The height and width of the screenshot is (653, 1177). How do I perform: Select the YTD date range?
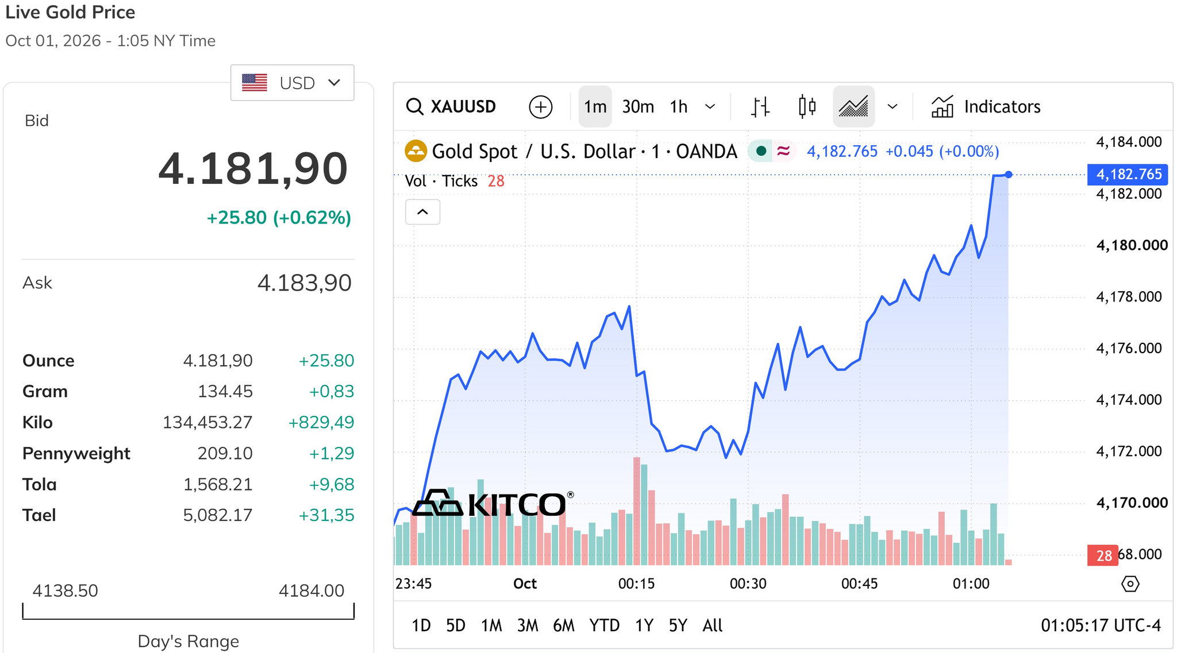[604, 625]
